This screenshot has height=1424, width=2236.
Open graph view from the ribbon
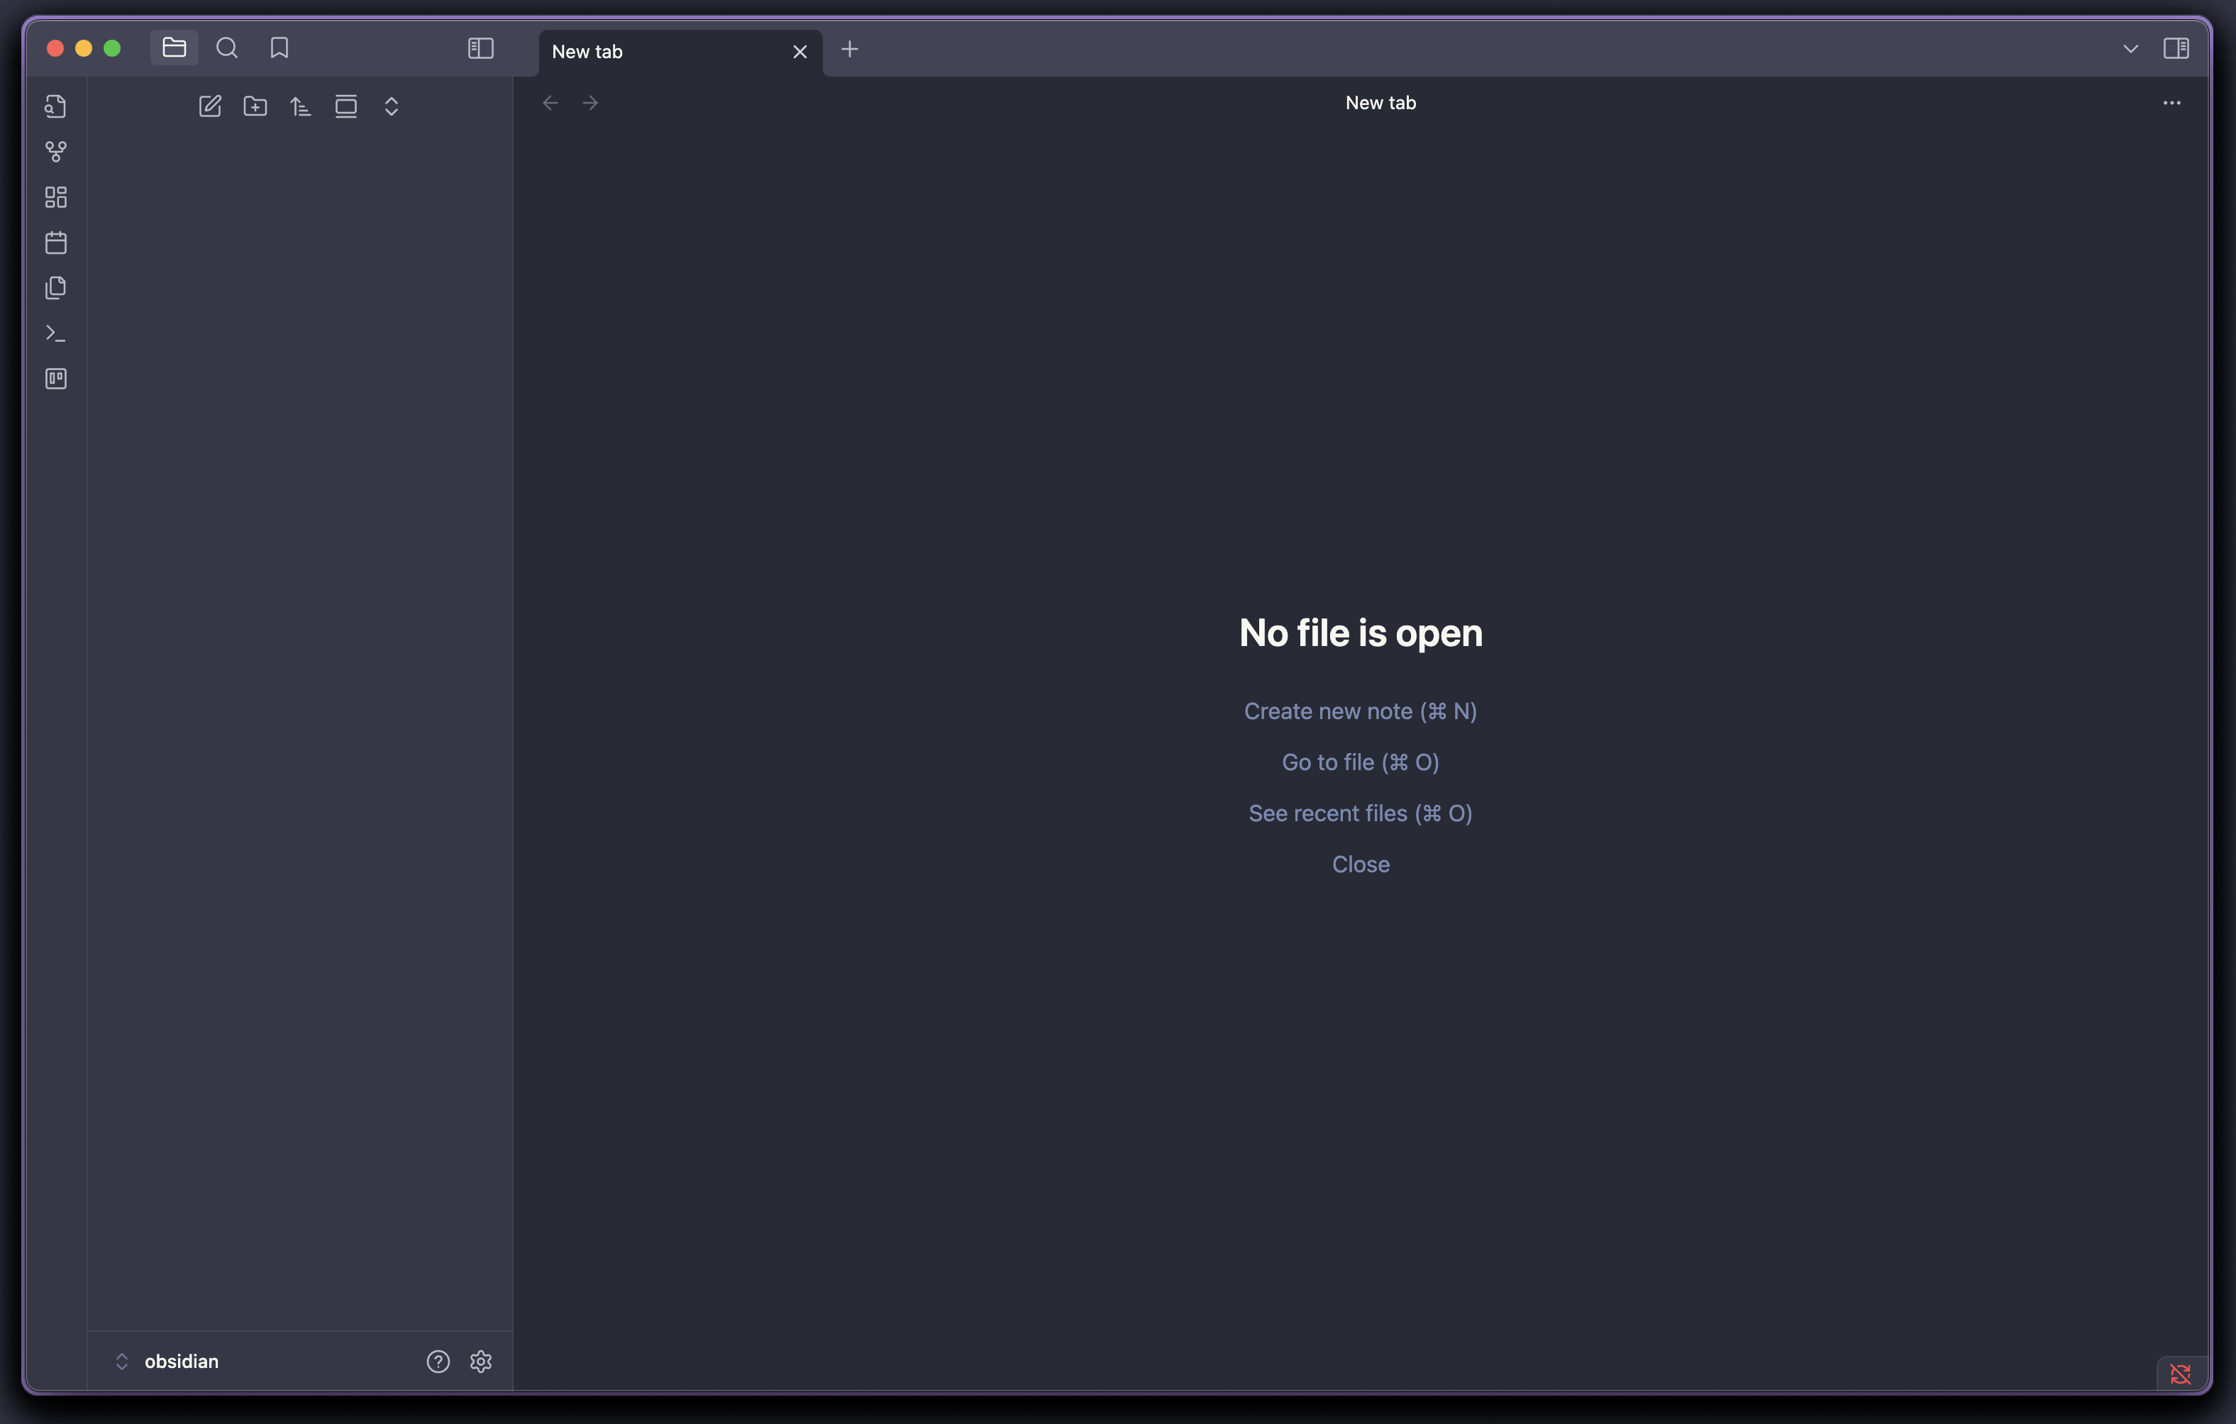click(56, 151)
